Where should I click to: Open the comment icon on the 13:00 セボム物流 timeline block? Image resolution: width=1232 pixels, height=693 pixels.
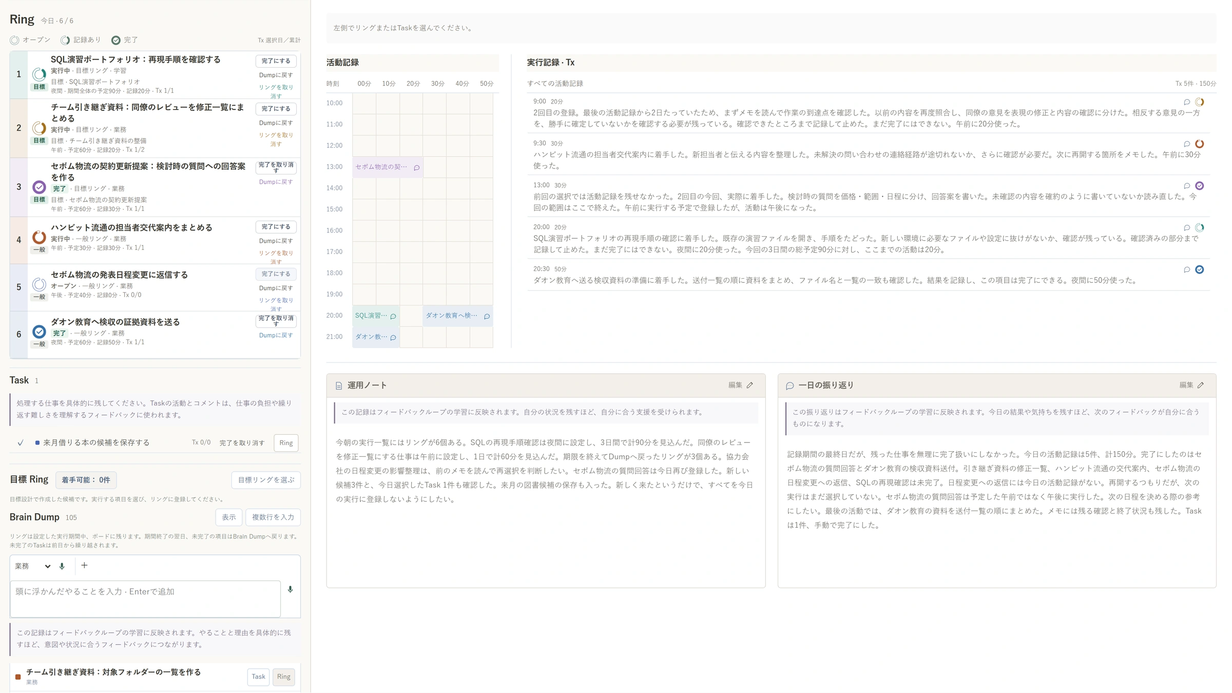coord(417,168)
